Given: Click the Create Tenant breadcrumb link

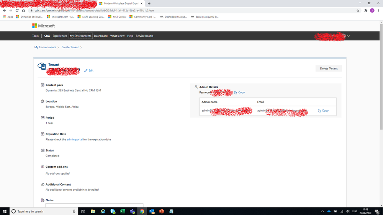Looking at the screenshot, I should [x=70, y=47].
